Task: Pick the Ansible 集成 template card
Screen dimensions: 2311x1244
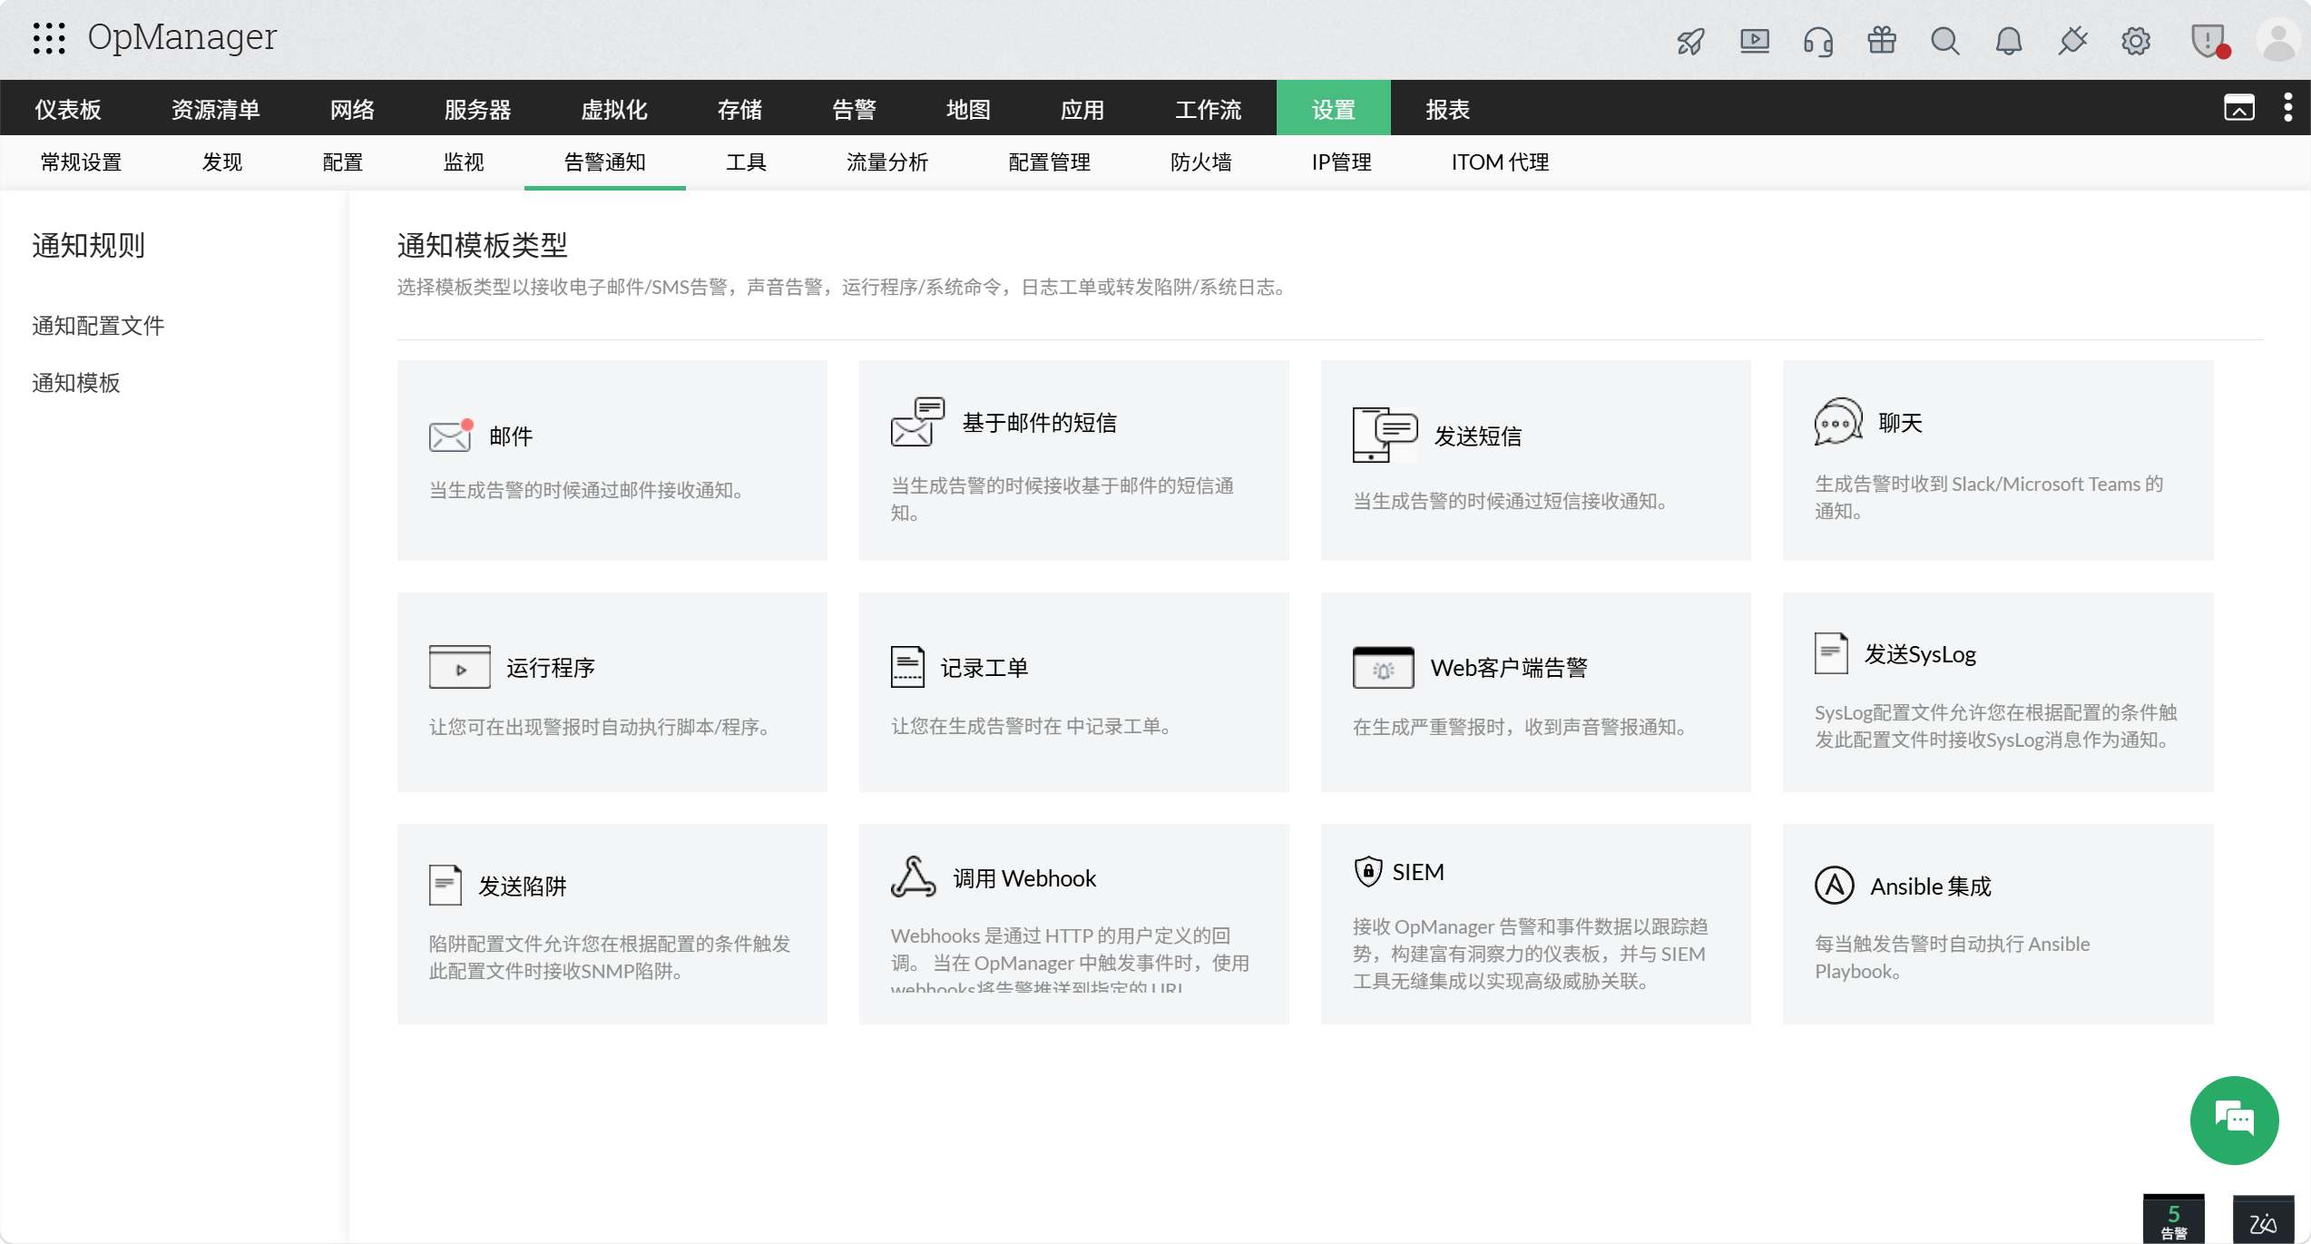Action: pyautogui.click(x=1998, y=924)
